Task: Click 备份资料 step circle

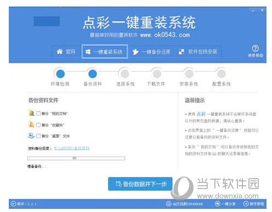Action: 93,74
